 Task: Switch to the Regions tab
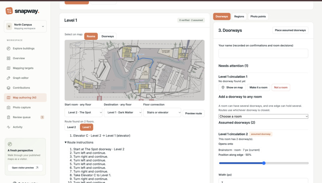pyautogui.click(x=239, y=16)
